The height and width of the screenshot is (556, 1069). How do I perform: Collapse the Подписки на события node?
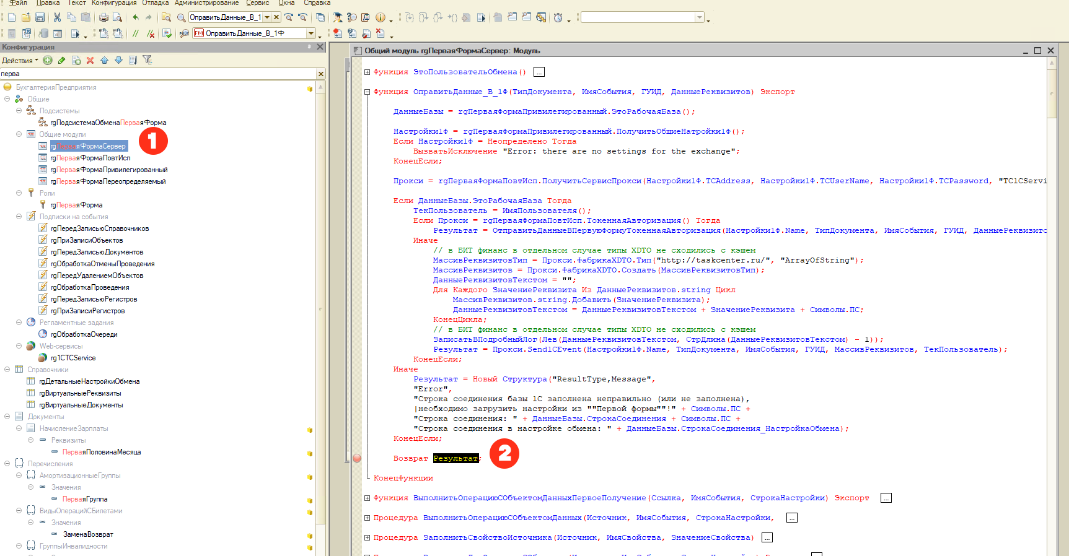pos(19,217)
